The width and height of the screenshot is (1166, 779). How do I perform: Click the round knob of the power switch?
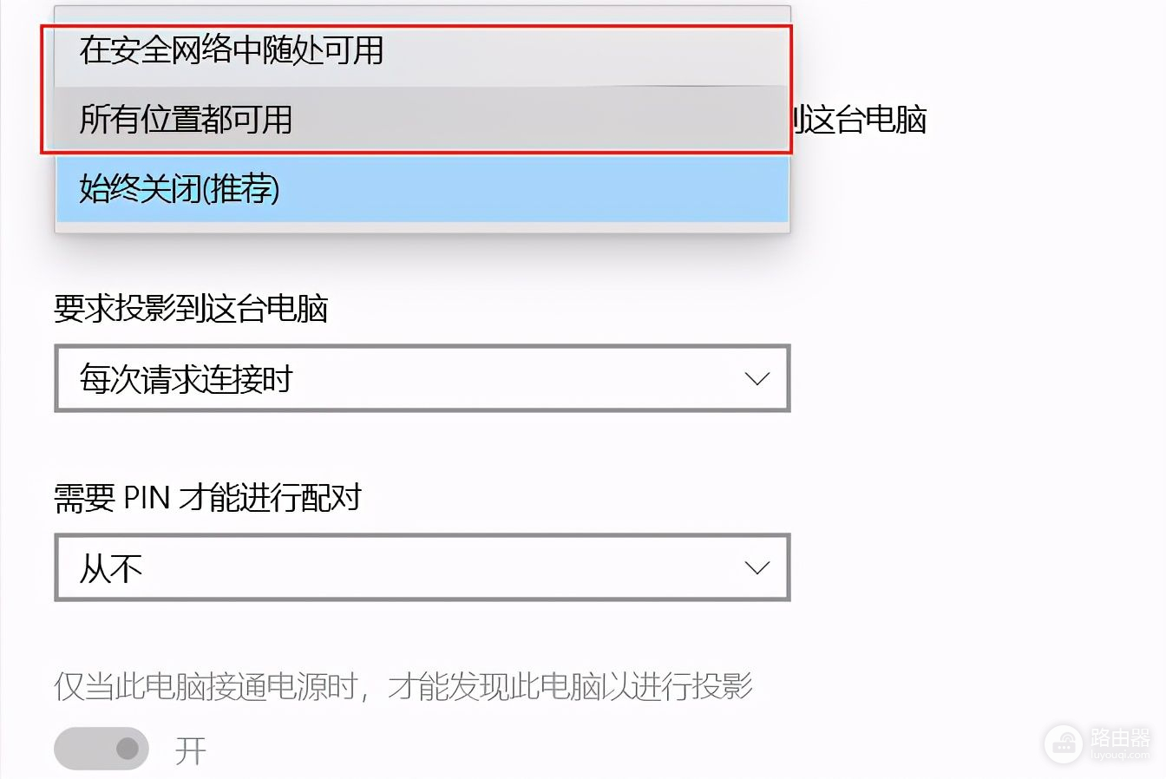pyautogui.click(x=128, y=749)
